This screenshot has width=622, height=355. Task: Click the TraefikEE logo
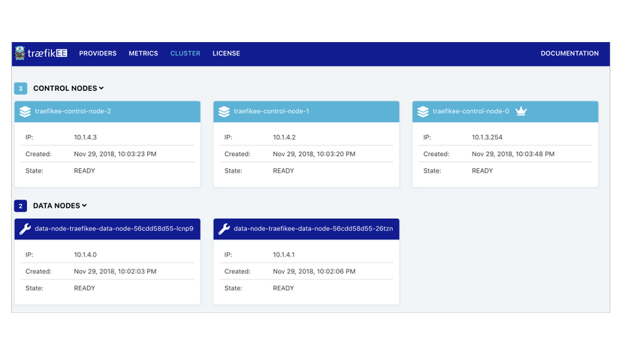41,53
